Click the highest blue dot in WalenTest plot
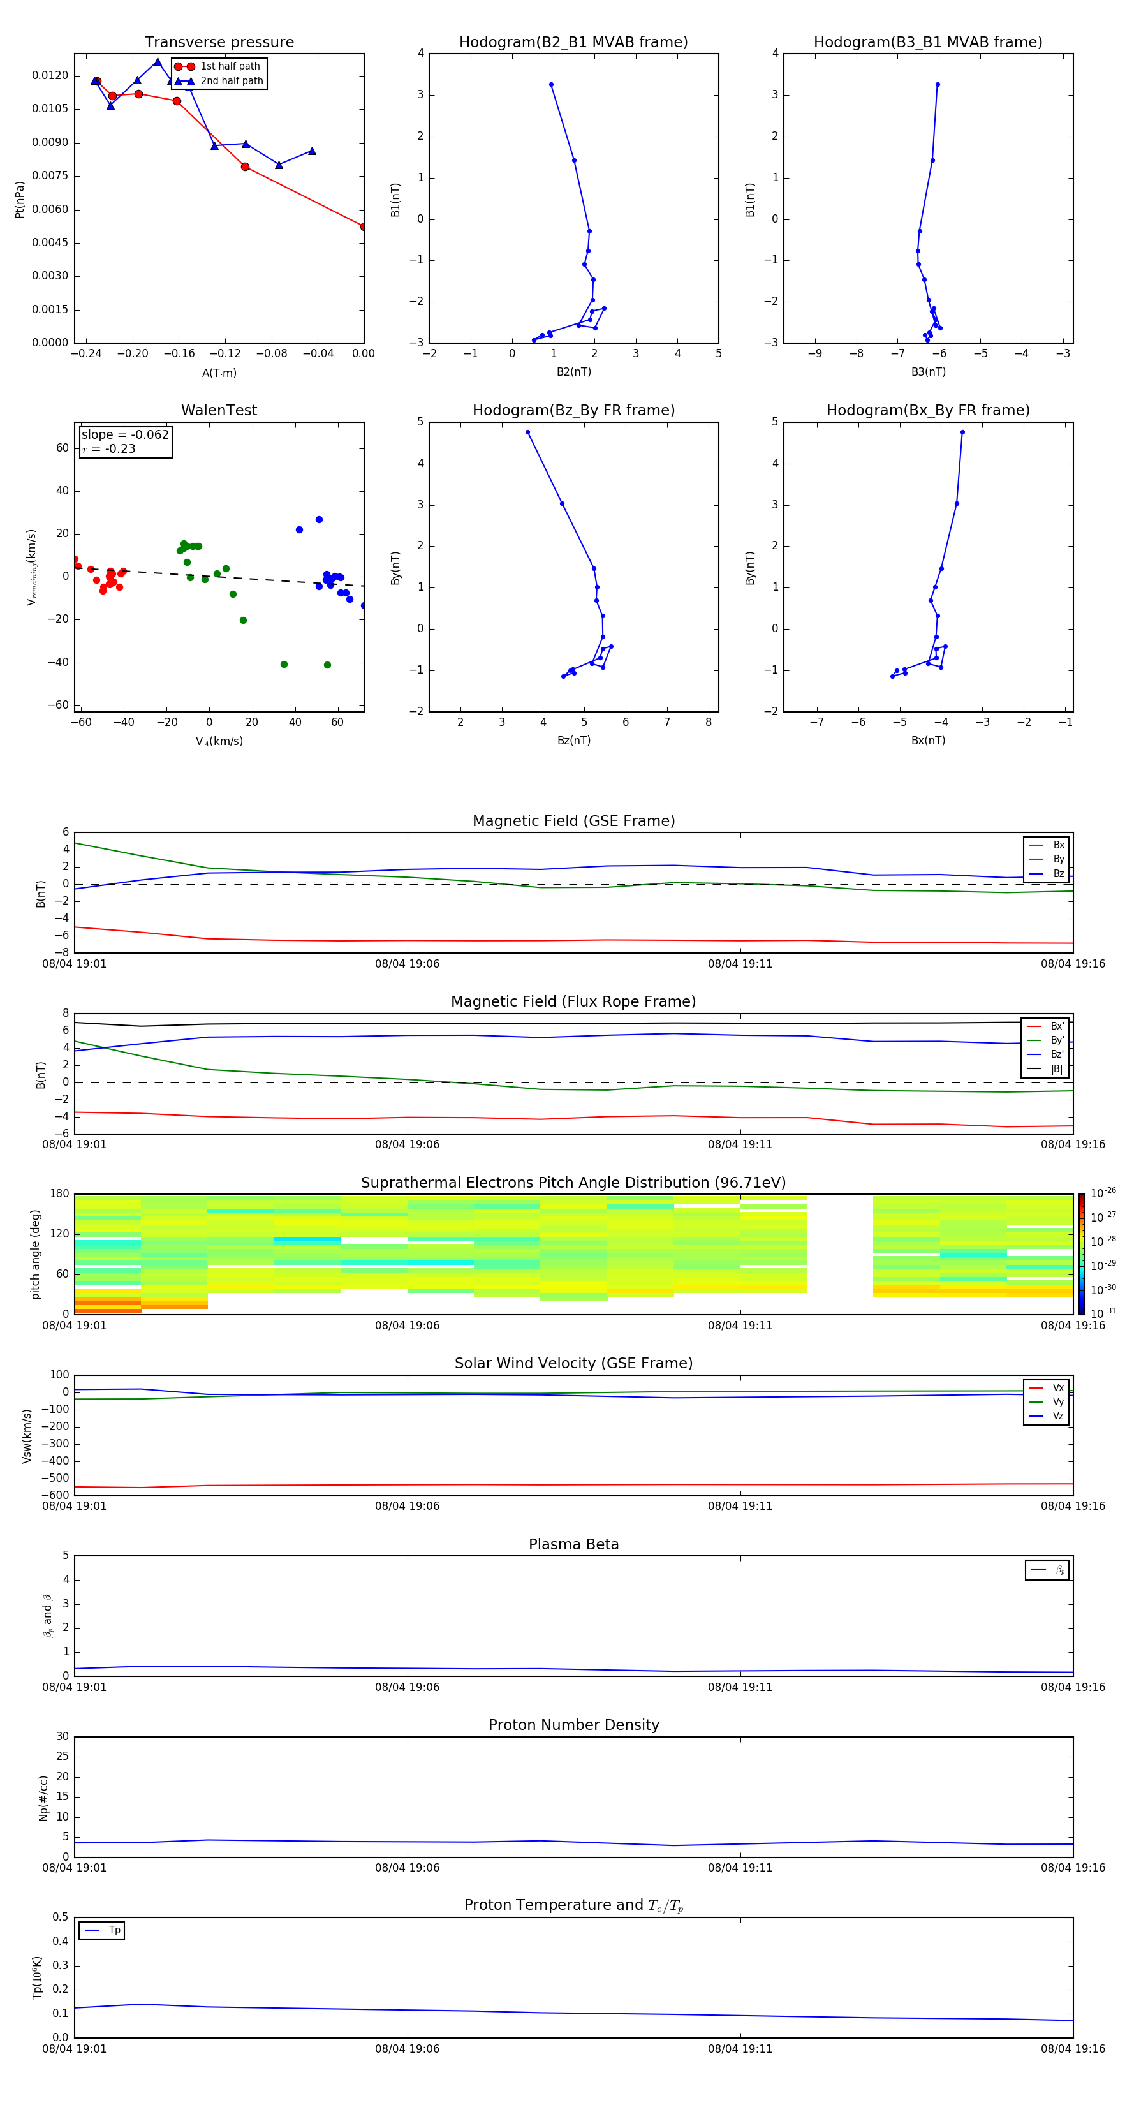Viewport: 1148px width, 2105px height. pos(319,520)
